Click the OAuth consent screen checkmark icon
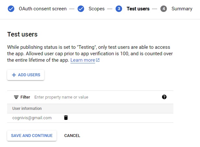The height and width of the screenshot is (147, 200). tap(11, 9)
